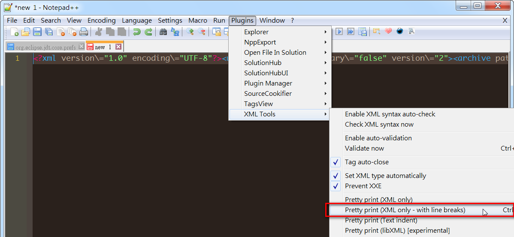Click the Open file folder icon

click(26, 32)
